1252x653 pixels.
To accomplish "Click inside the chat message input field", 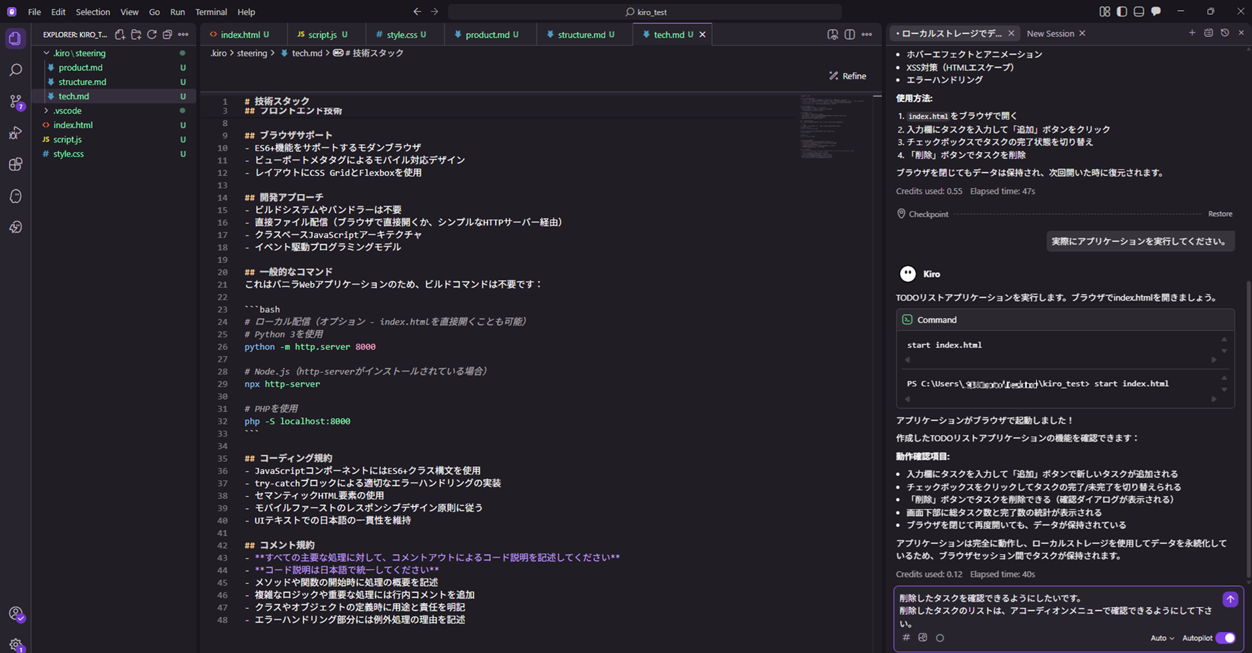I will pos(1047,609).
